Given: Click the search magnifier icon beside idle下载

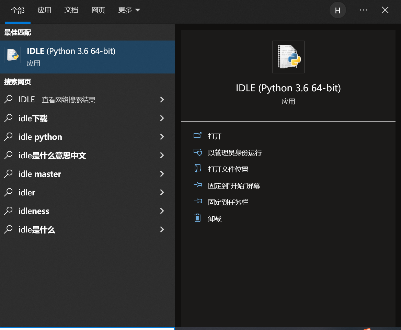Looking at the screenshot, I should (x=8, y=118).
